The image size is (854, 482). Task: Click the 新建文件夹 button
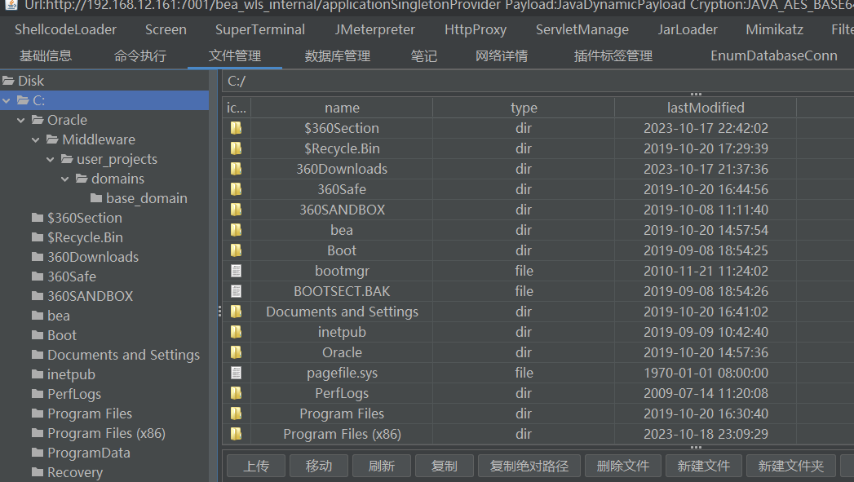[790, 466]
